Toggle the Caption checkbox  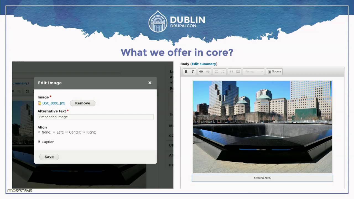point(39,142)
